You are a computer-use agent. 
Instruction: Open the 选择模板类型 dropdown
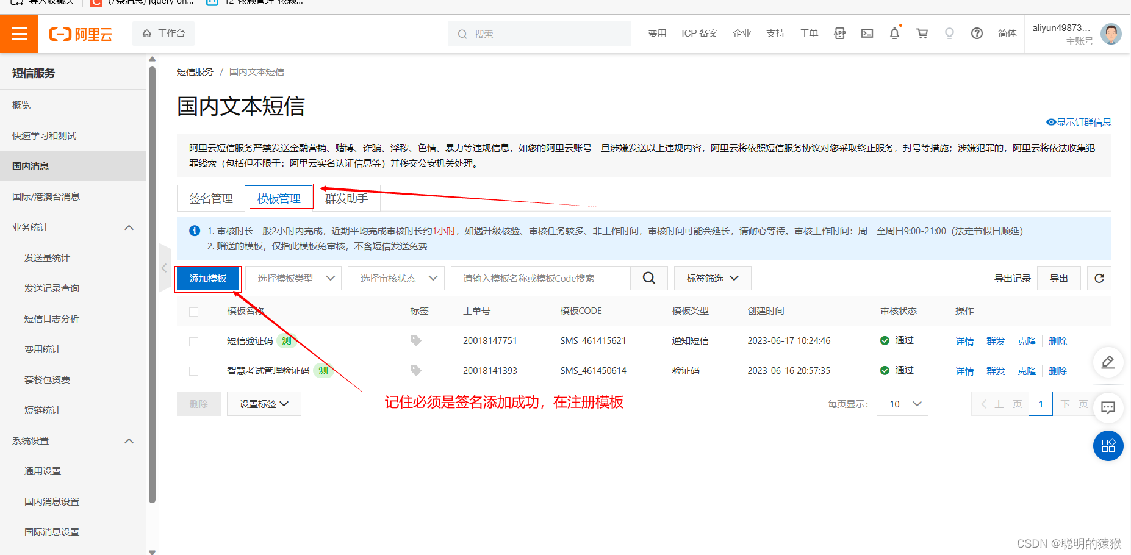pyautogui.click(x=293, y=278)
